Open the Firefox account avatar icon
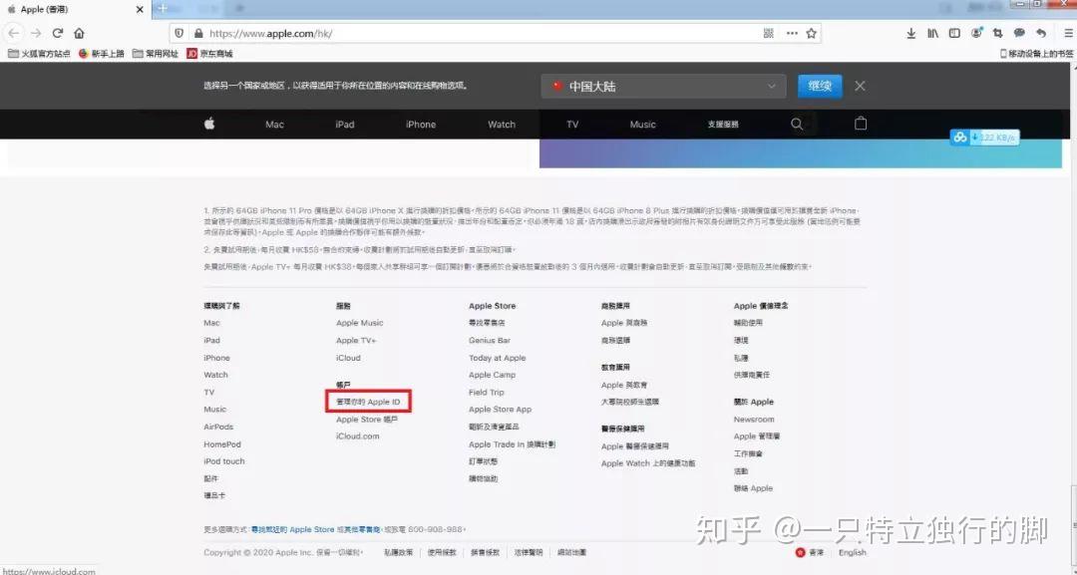This screenshot has height=575, width=1077. (976, 33)
